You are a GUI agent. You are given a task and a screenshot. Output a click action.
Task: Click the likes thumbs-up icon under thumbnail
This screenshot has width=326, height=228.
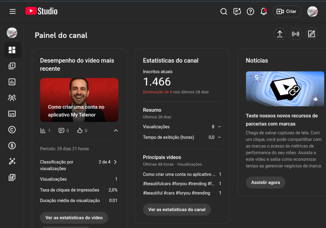click(x=80, y=130)
